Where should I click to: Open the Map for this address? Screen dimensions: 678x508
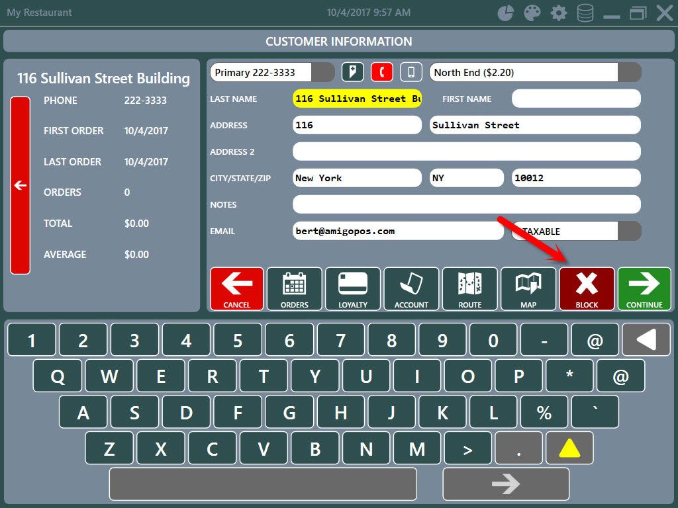click(x=528, y=289)
